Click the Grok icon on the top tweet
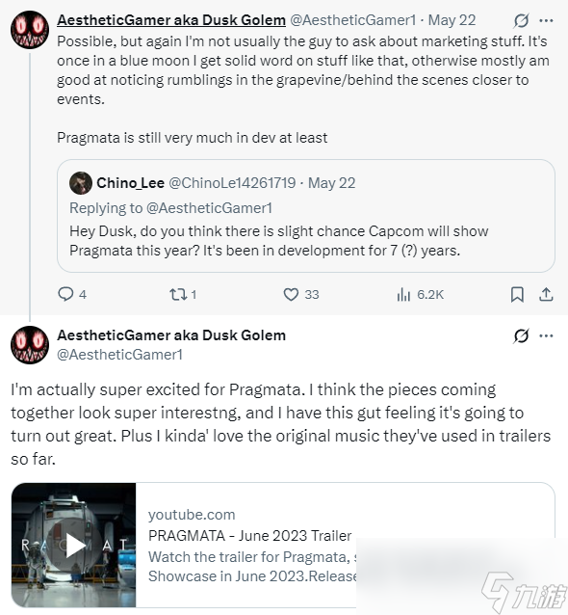568x615 pixels. (522, 20)
